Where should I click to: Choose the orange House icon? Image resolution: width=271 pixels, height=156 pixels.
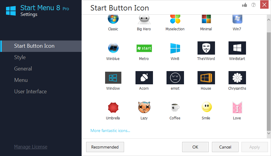click(206, 78)
